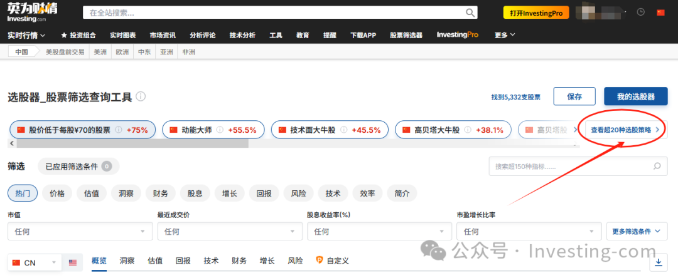This screenshot has width=678, height=278.
Task: Open the 技术分析 menu item
Action: (242, 35)
